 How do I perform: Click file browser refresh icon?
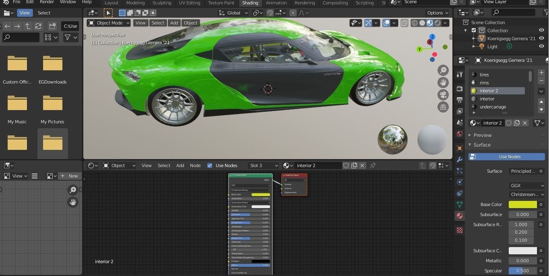coord(38,26)
